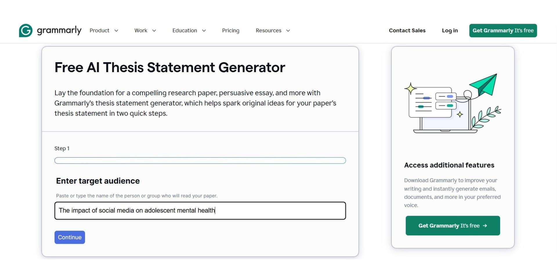Click the Enter target audience label
The width and height of the screenshot is (557, 278).
pos(97,181)
